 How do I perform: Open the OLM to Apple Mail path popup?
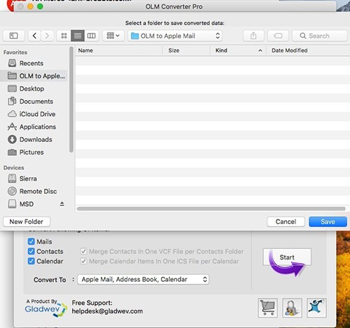click(175, 36)
